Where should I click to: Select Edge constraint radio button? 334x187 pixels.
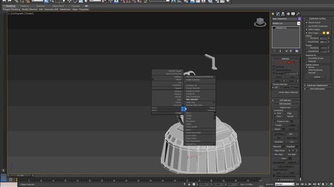pyautogui.click(x=285, y=113)
